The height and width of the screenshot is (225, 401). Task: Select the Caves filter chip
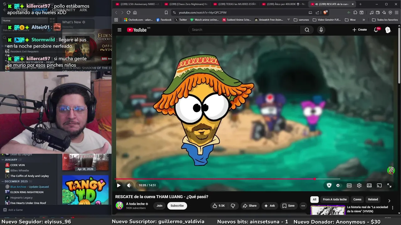click(357, 199)
